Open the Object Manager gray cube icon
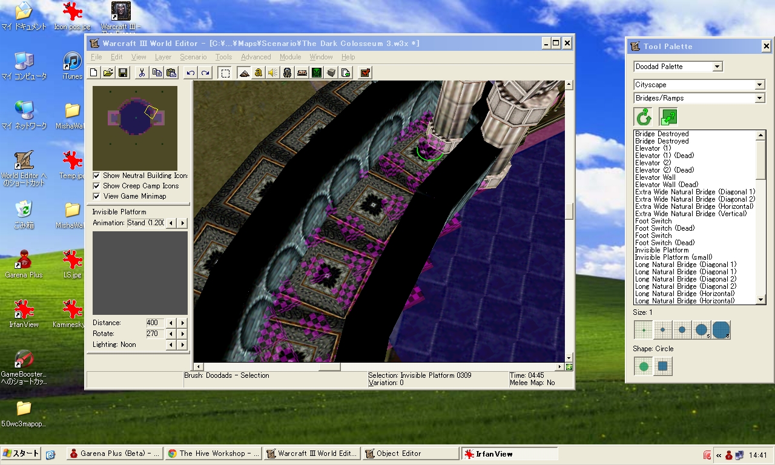This screenshot has height=465, width=775. 331,73
